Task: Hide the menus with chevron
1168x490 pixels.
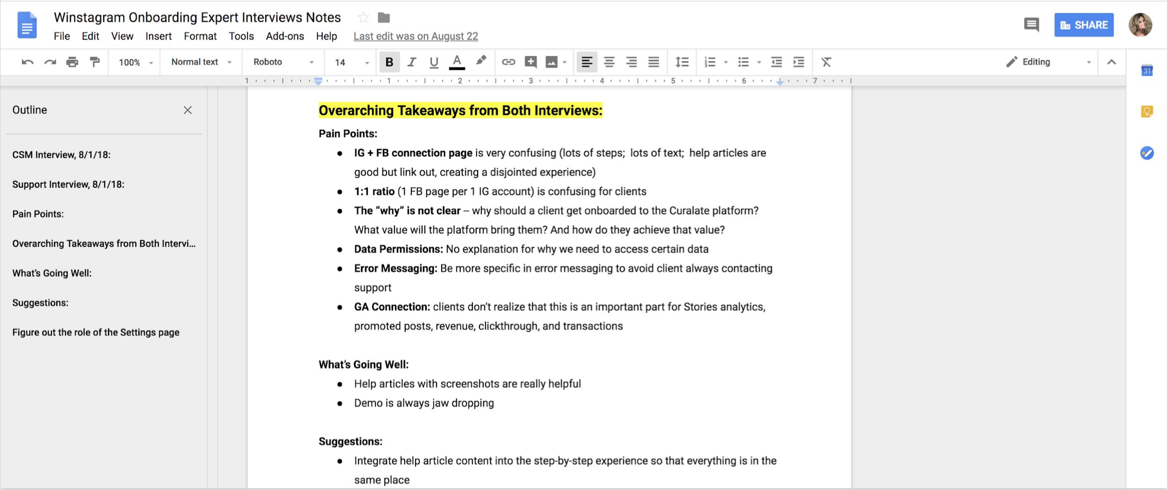Action: 1111,62
